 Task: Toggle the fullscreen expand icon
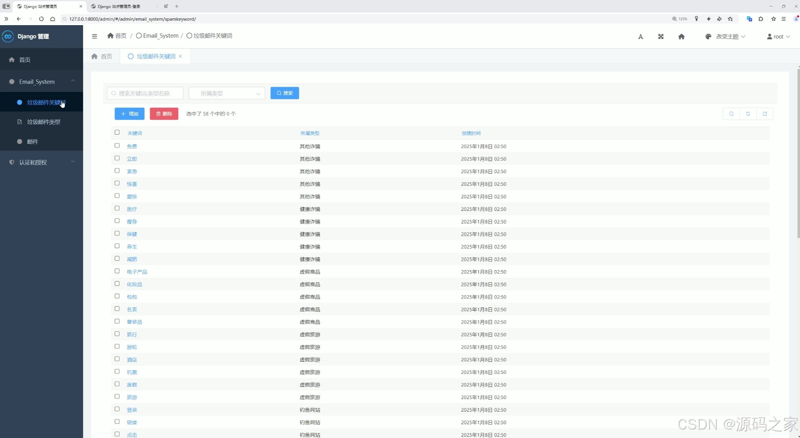[661, 36]
